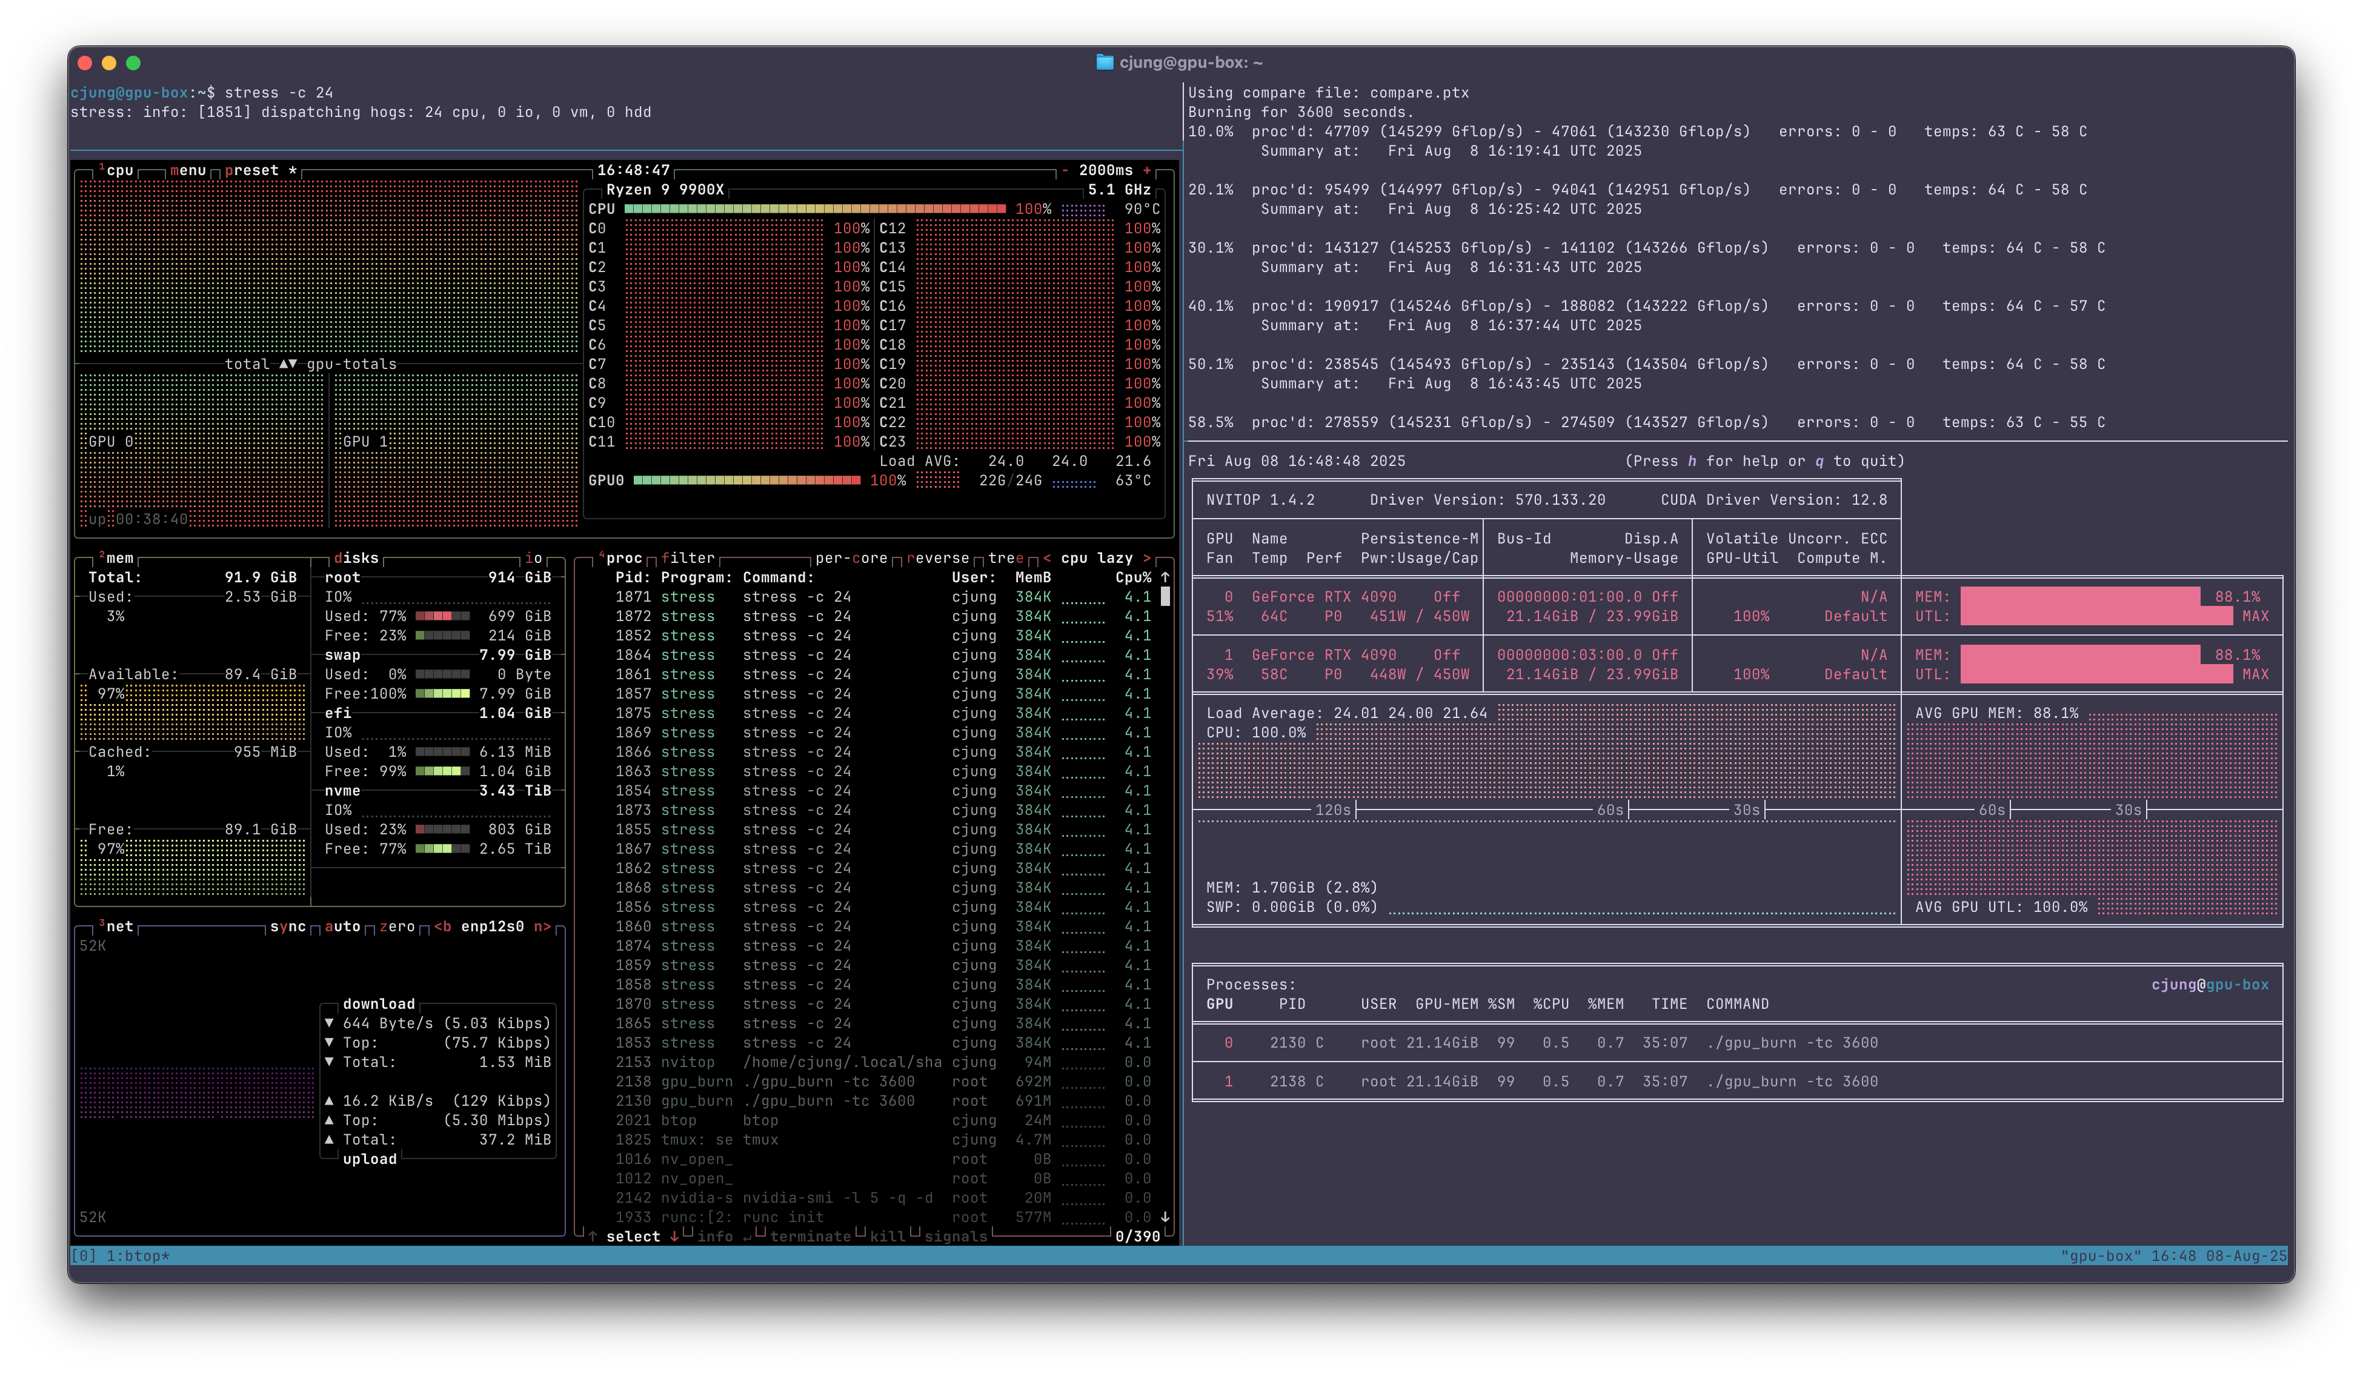Click the '-' to decrease 2000ms update interval

1065,171
